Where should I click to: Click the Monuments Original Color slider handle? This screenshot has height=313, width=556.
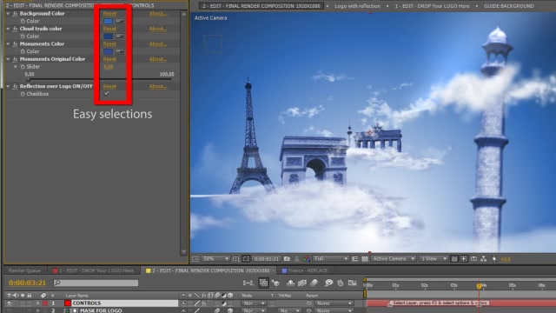tap(29, 79)
